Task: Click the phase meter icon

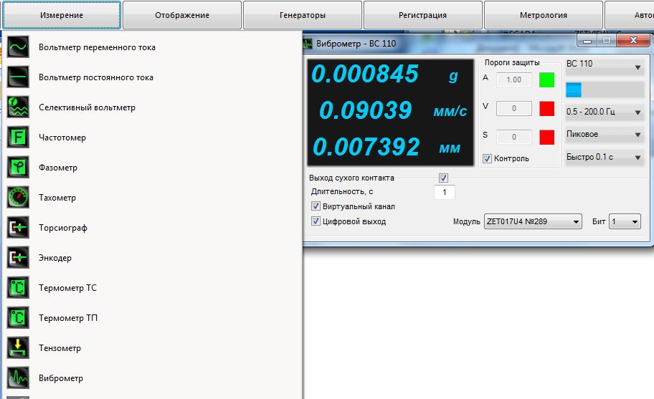Action: pos(18,167)
